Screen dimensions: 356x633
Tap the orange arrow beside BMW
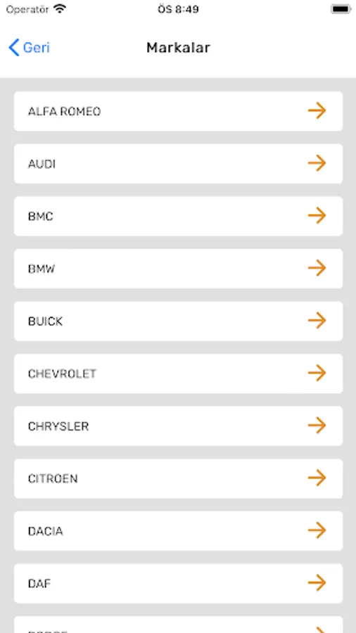point(317,268)
